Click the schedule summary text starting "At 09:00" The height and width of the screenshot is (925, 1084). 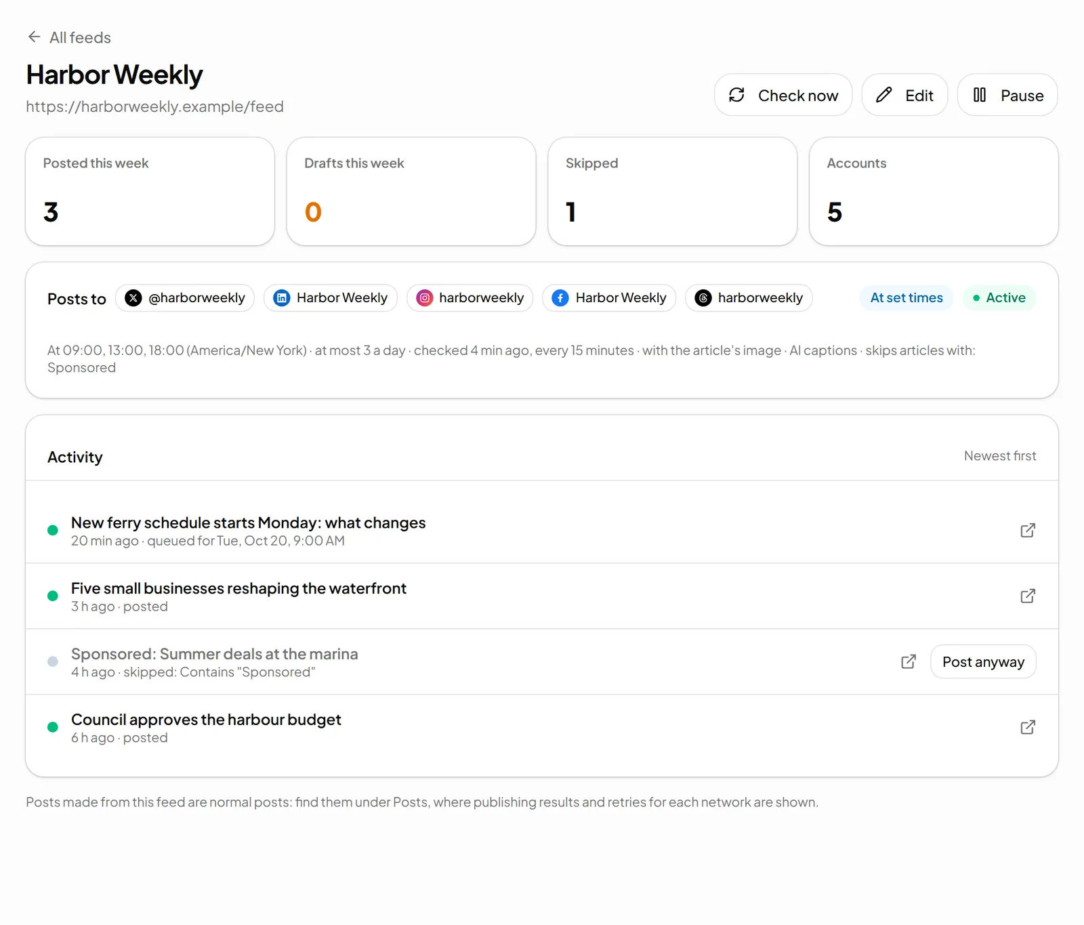point(512,359)
